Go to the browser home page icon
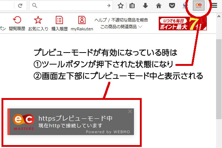Viewport: 222px width, 148px height. pyautogui.click(x=158, y=6)
